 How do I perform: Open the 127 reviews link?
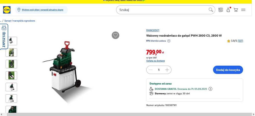point(240,41)
